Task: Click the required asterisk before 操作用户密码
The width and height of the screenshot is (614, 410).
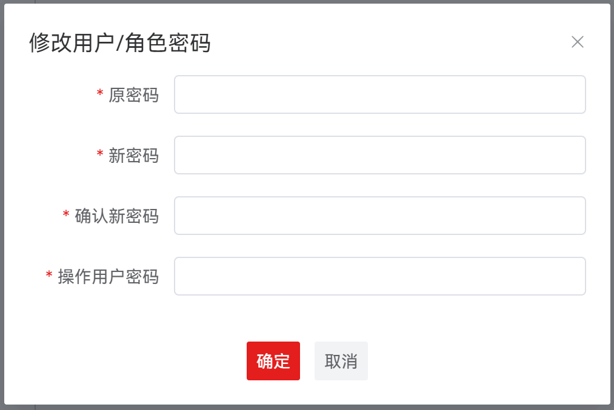Action: [49, 276]
